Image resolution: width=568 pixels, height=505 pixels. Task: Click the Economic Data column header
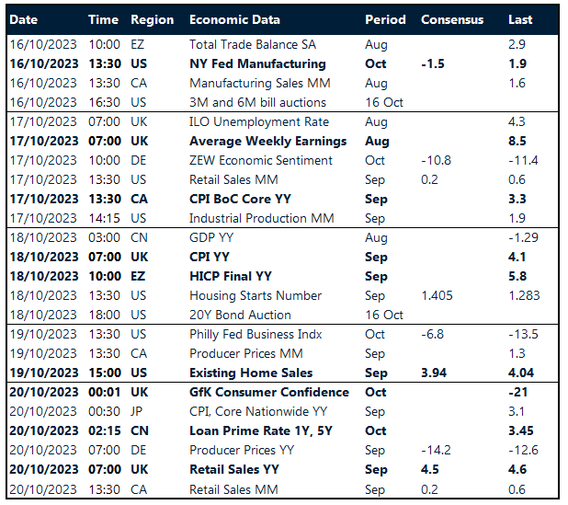click(x=234, y=19)
